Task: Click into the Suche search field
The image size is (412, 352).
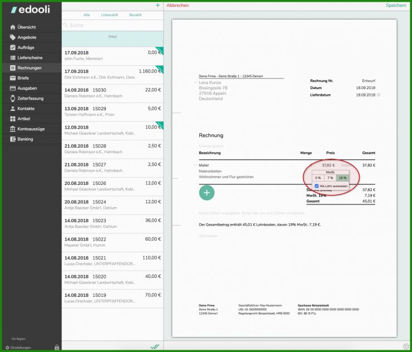Action: click(112, 25)
